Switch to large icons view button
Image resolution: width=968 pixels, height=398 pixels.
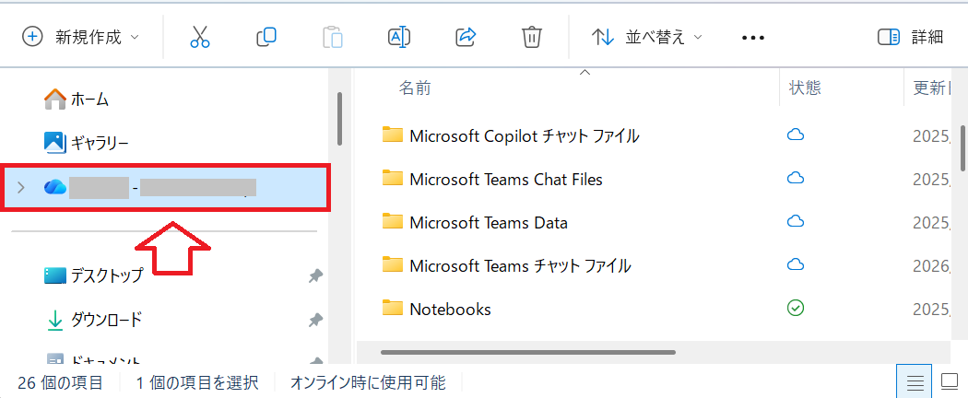coord(949,382)
